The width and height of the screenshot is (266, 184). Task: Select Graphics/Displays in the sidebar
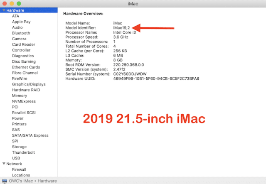(x=29, y=84)
